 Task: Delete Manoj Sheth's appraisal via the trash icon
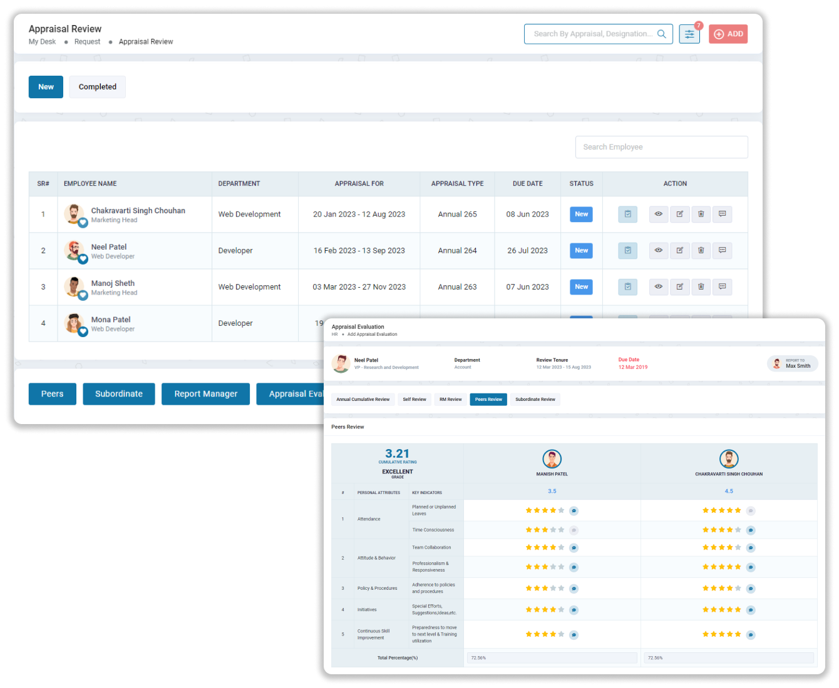(x=701, y=286)
